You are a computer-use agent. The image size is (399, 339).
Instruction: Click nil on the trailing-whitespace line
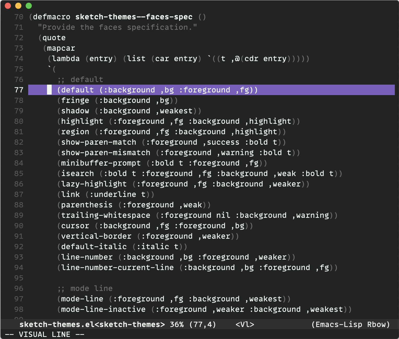point(223,215)
